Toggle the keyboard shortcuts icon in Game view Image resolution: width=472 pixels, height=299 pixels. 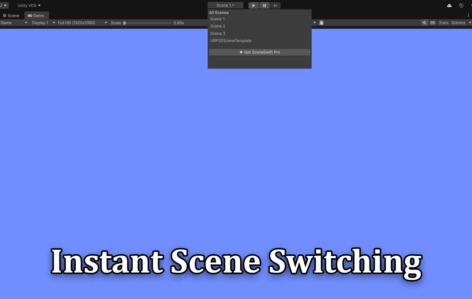click(x=433, y=23)
